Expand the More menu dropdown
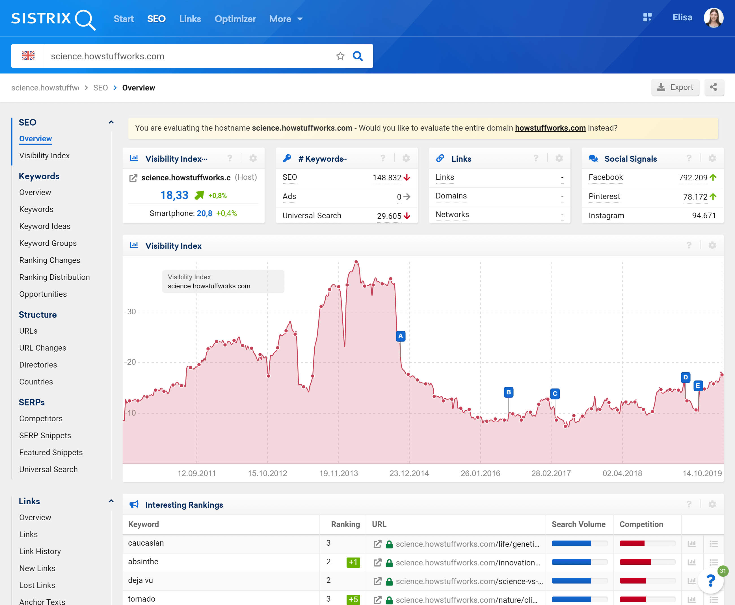735x605 pixels. (x=286, y=19)
